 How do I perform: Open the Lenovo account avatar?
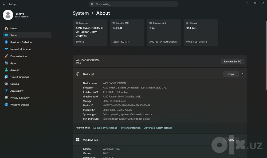click(8, 15)
